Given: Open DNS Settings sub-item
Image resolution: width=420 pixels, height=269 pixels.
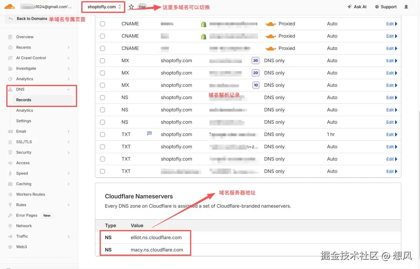Looking at the screenshot, I should point(24,121).
